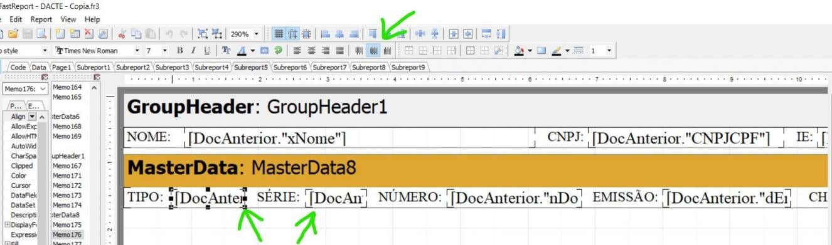832x245 pixels.
Task: Toggle Italic formatting
Action: (x=193, y=51)
